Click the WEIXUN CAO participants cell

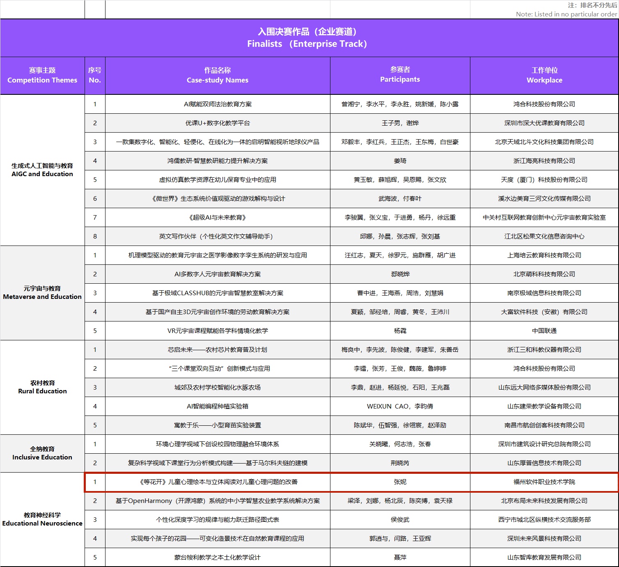pyautogui.click(x=400, y=406)
